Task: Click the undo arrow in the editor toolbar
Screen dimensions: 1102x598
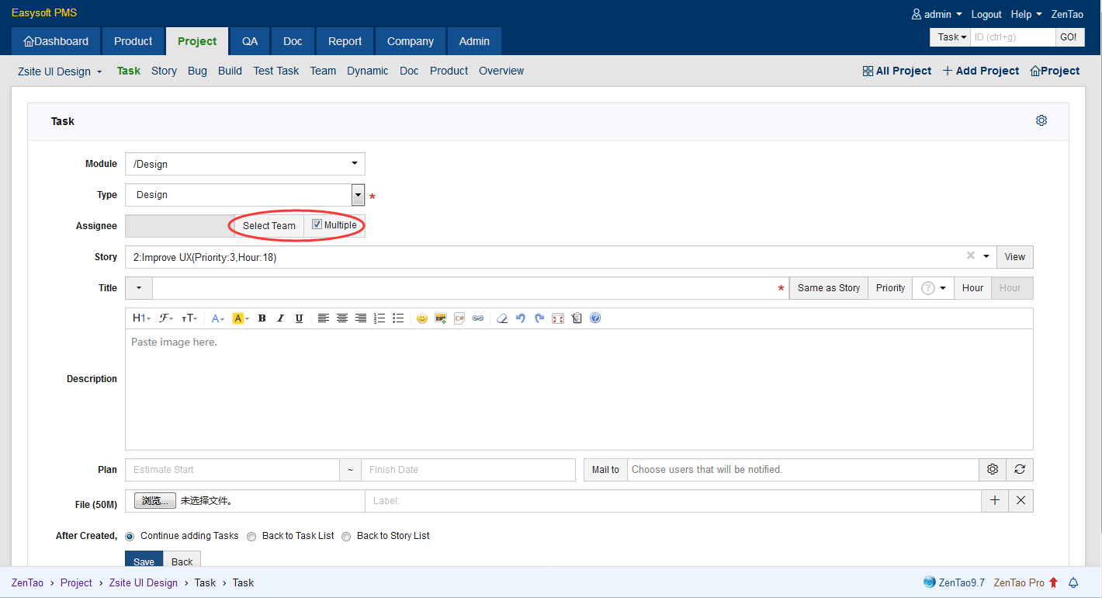Action: pyautogui.click(x=521, y=318)
